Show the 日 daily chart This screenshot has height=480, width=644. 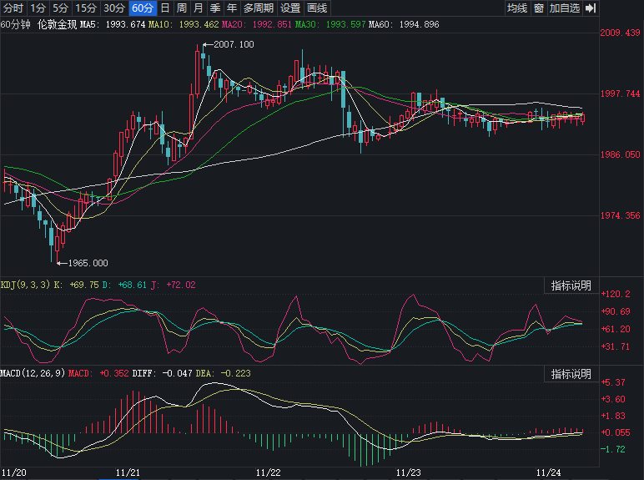(164, 8)
